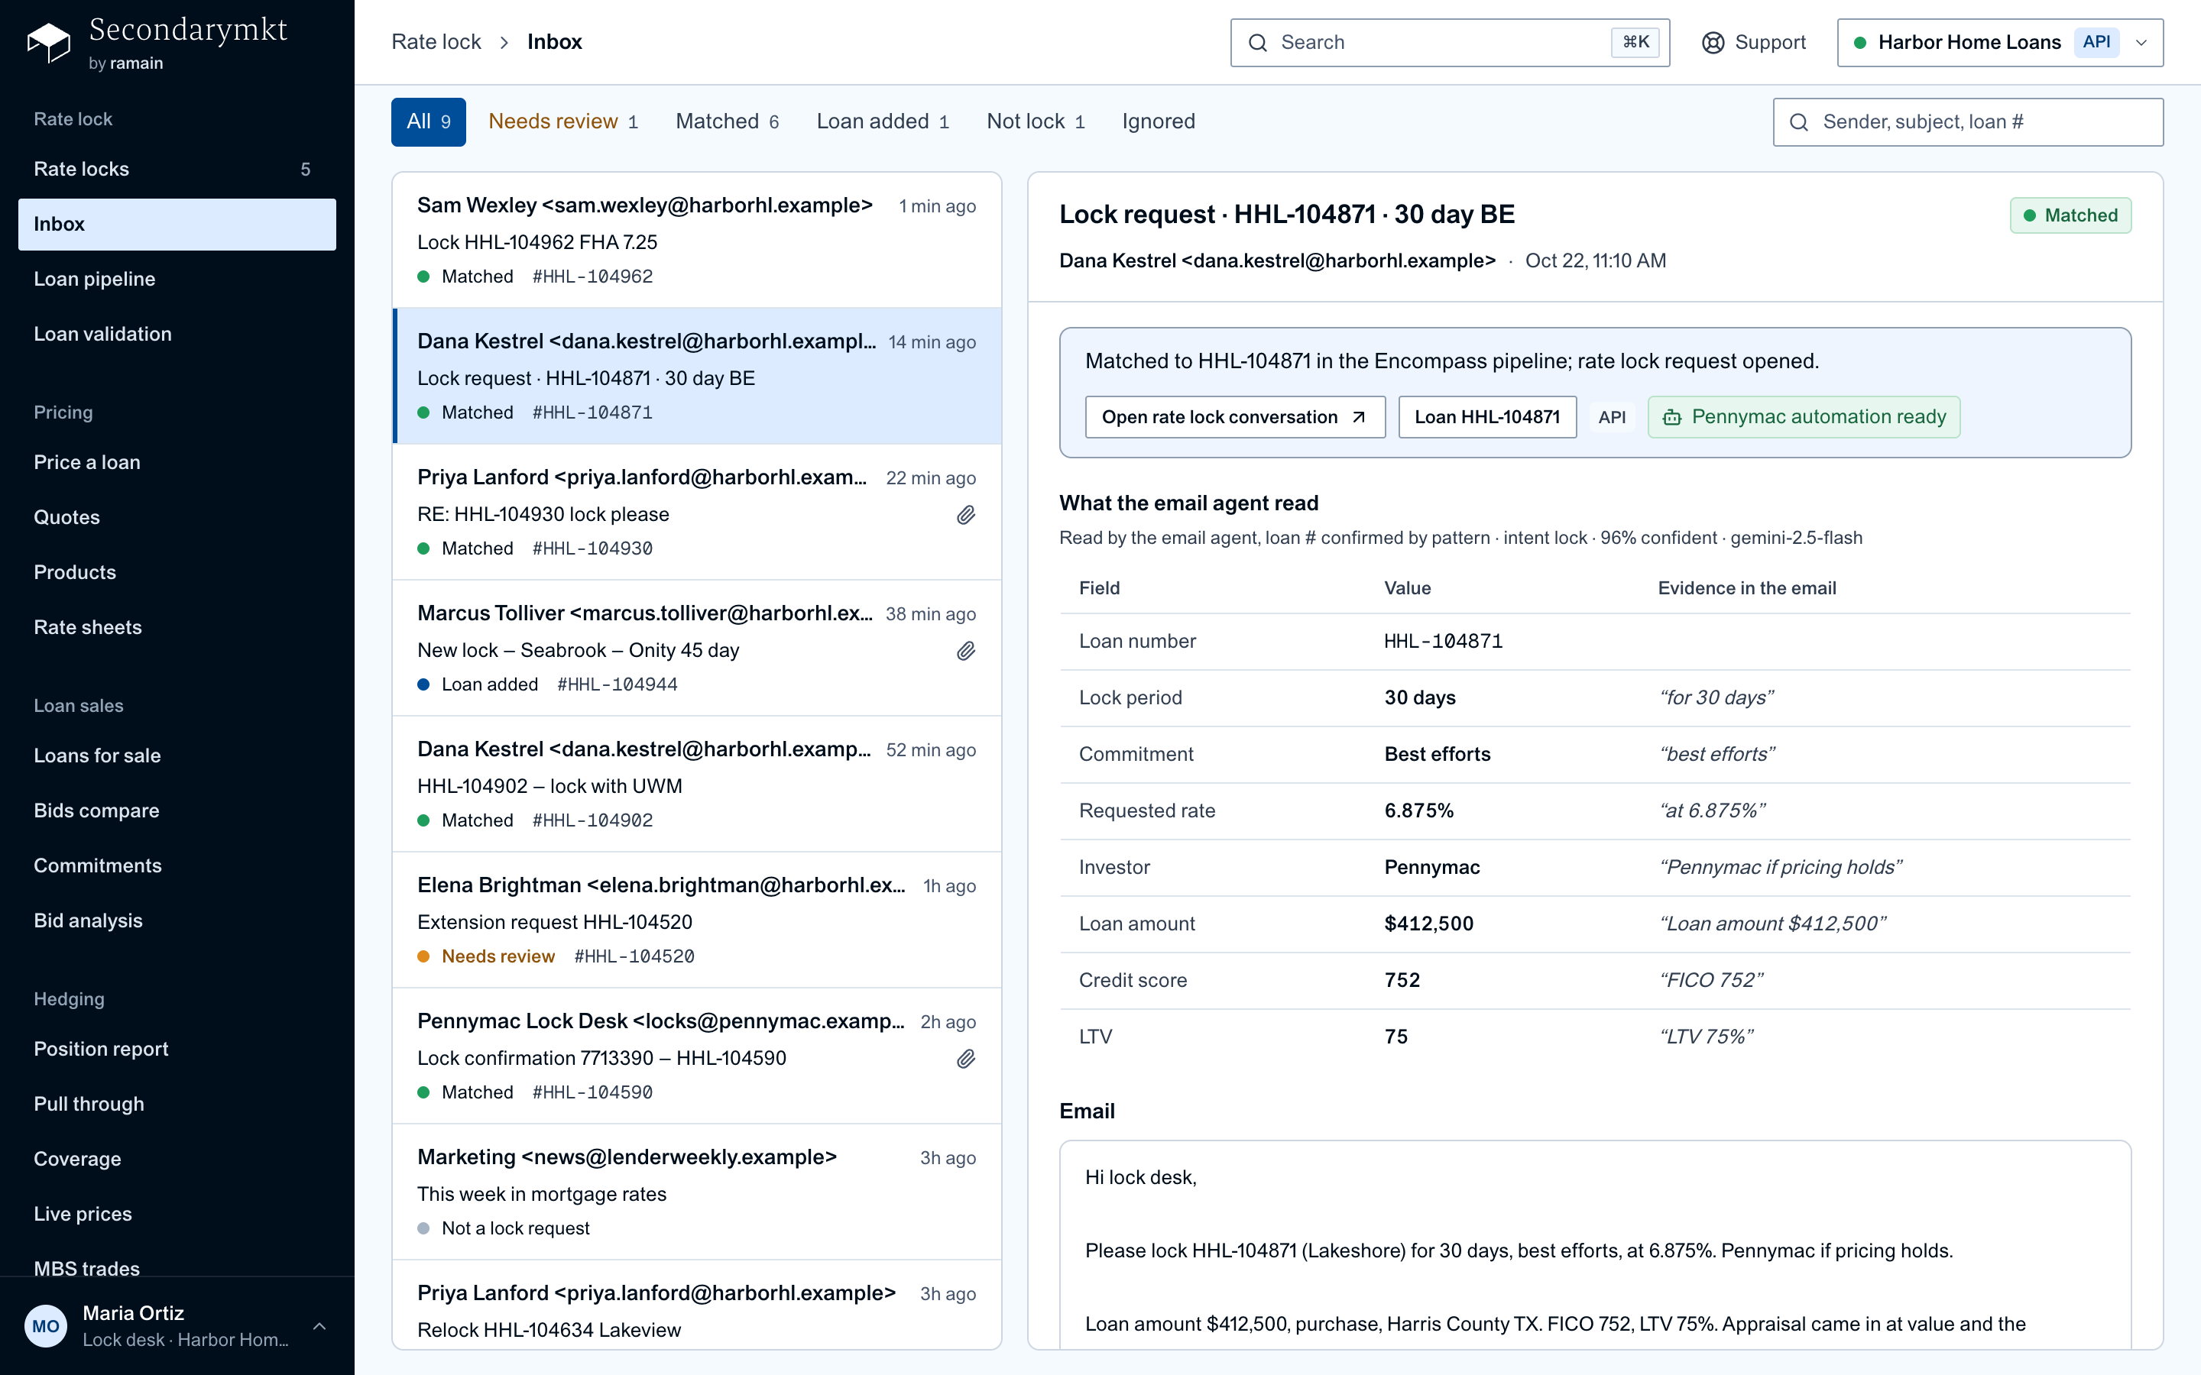Click the paperclip icon on the RE: HHL-104930 email
Screen dimensions: 2201x1375
pos(966,515)
